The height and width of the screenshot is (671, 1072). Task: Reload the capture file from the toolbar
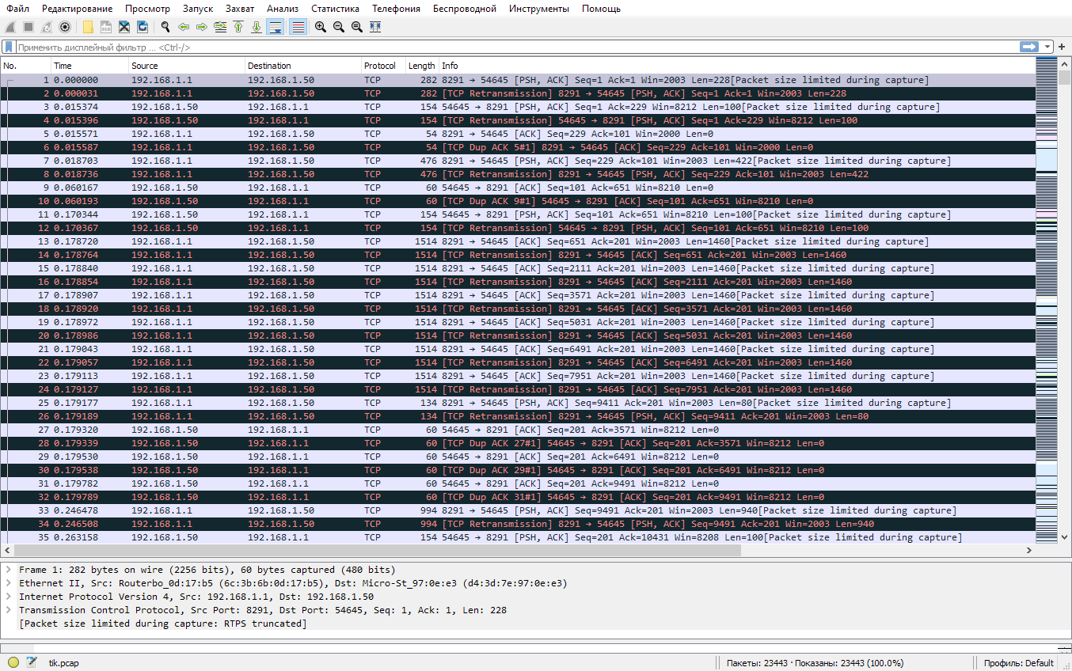click(x=143, y=27)
